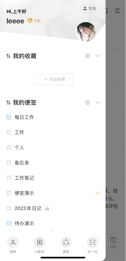Viewport: 126px width, 261px height.
Task: Open the 工作笔记 notebook
Action: point(53,178)
